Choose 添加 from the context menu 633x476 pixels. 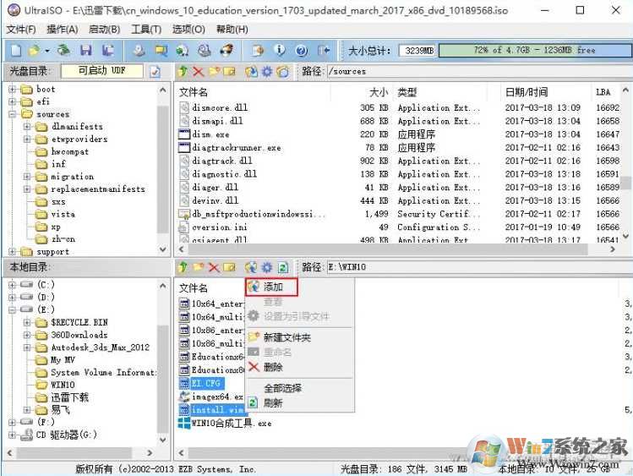[273, 287]
